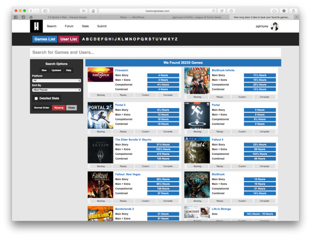The width and height of the screenshot is (311, 238).
Task: Select the User List button
Action: [68, 39]
